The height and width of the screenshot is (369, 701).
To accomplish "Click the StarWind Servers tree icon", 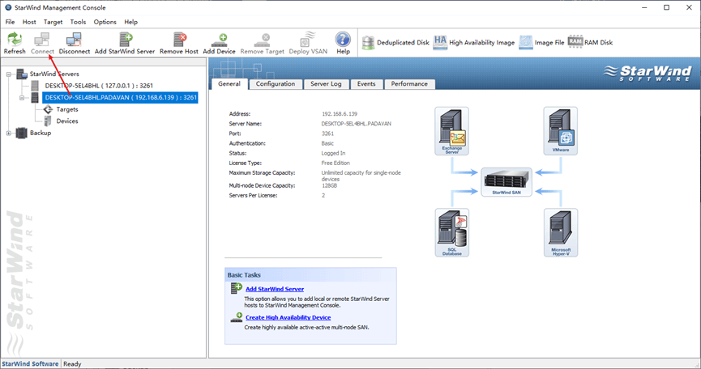I will pyautogui.click(x=22, y=74).
